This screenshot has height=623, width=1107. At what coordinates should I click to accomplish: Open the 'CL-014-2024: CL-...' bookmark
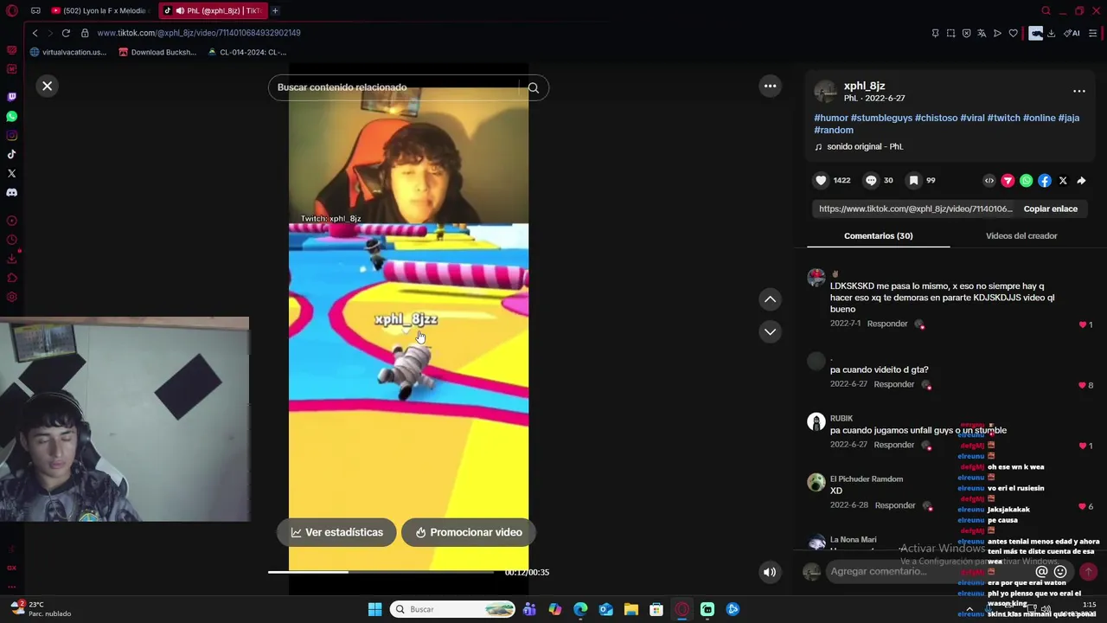(247, 52)
